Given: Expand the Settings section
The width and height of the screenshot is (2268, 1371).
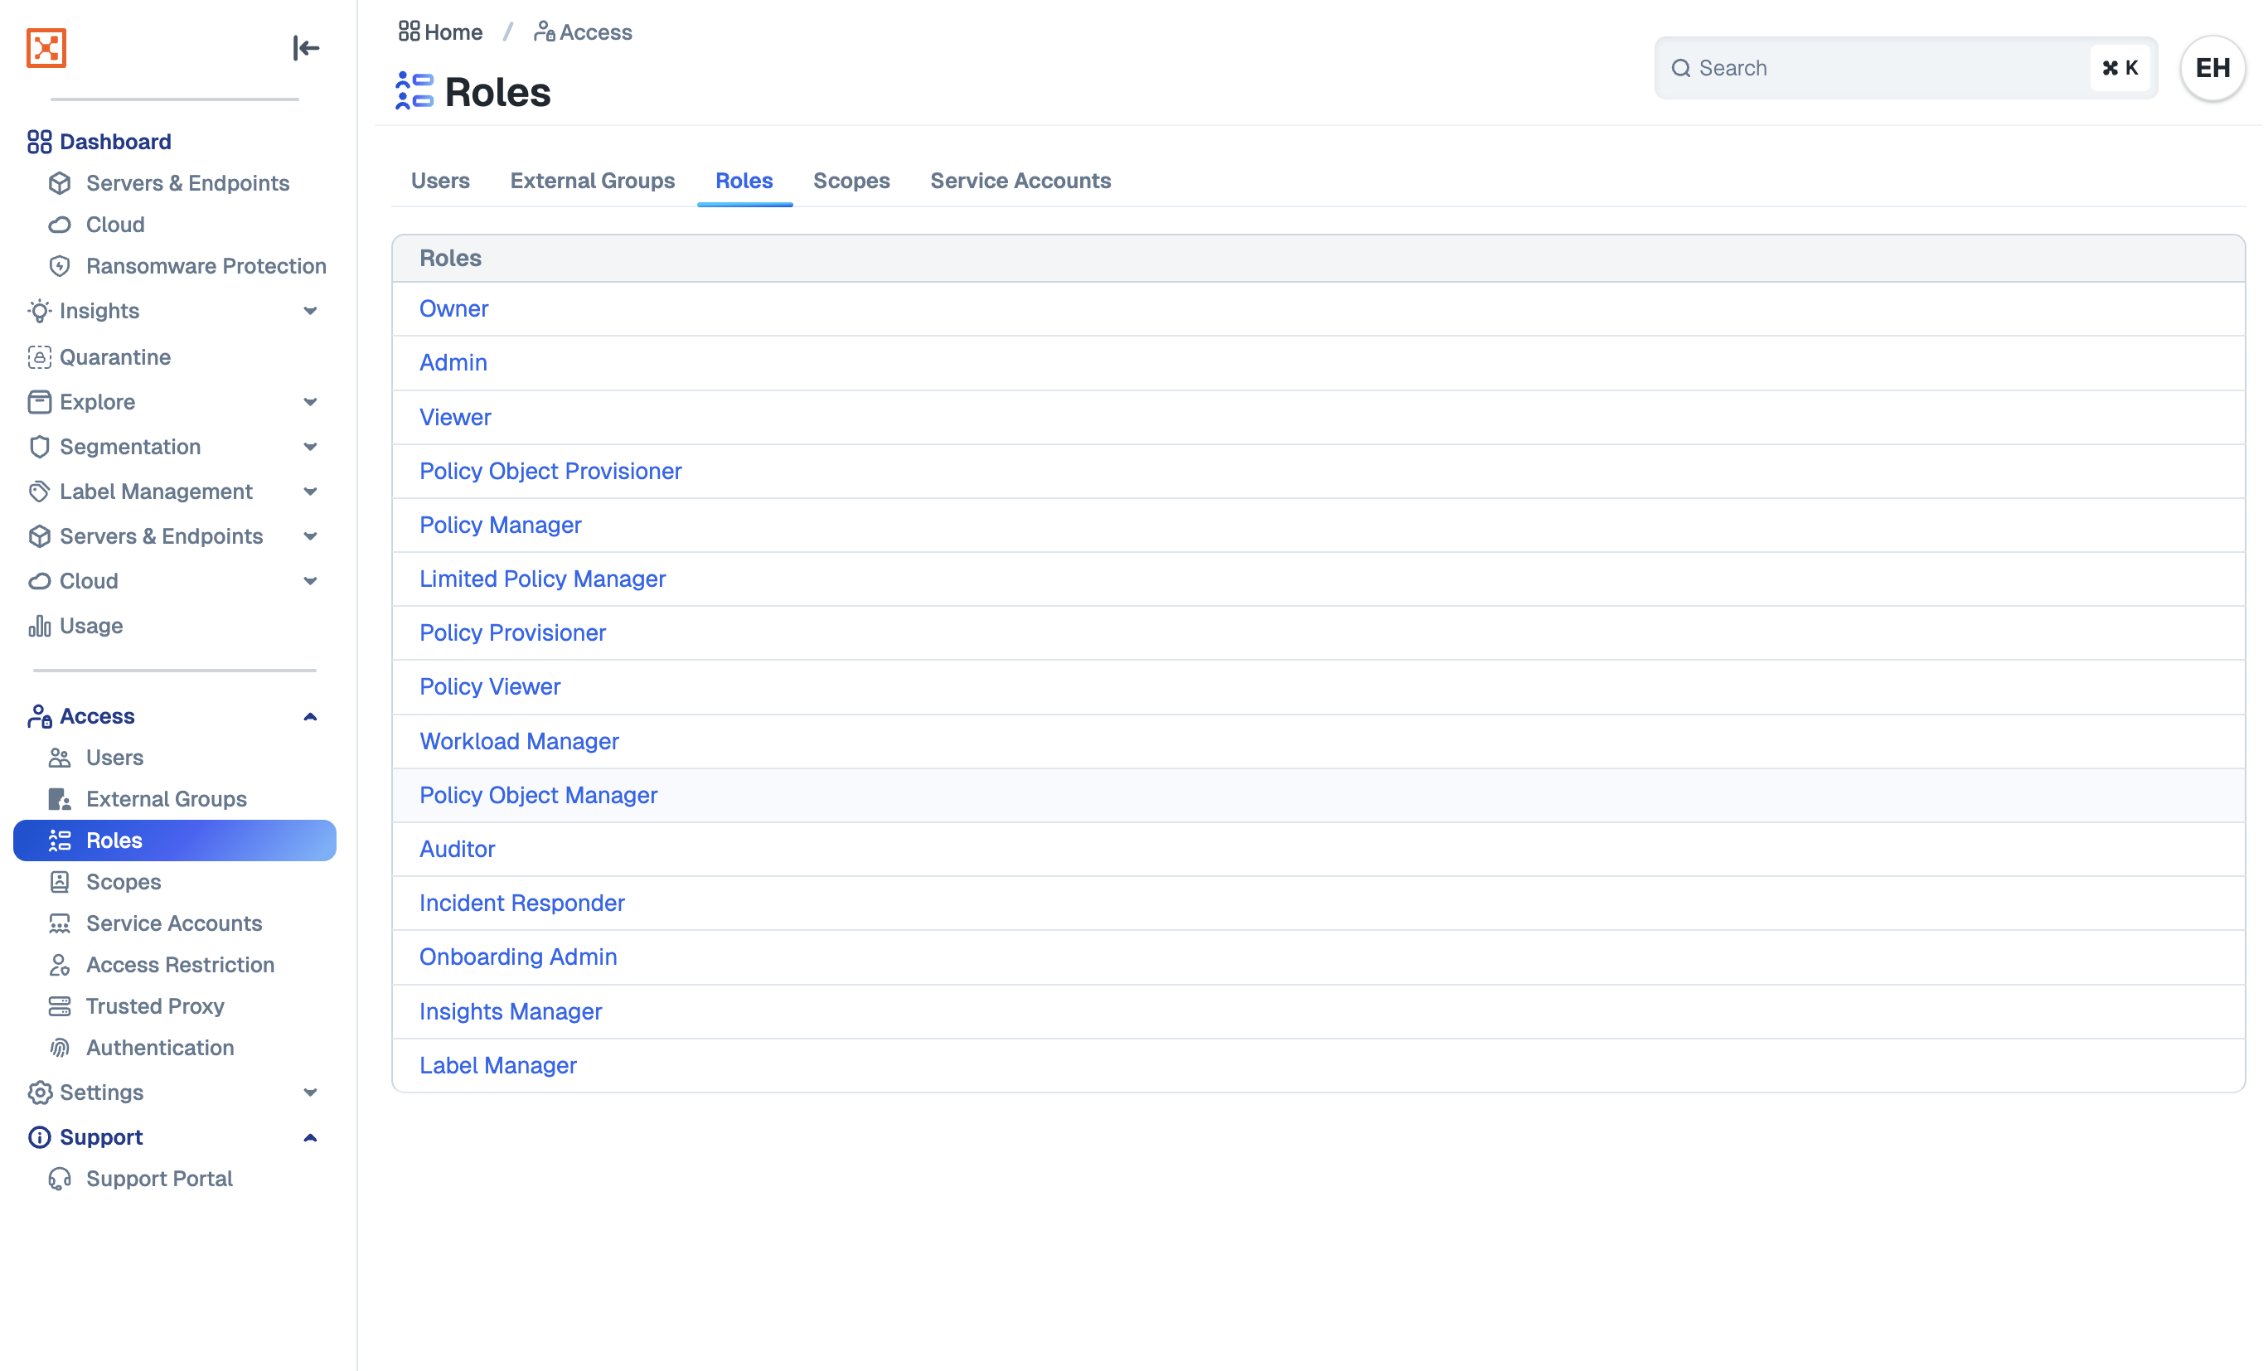Looking at the screenshot, I should (x=310, y=1093).
